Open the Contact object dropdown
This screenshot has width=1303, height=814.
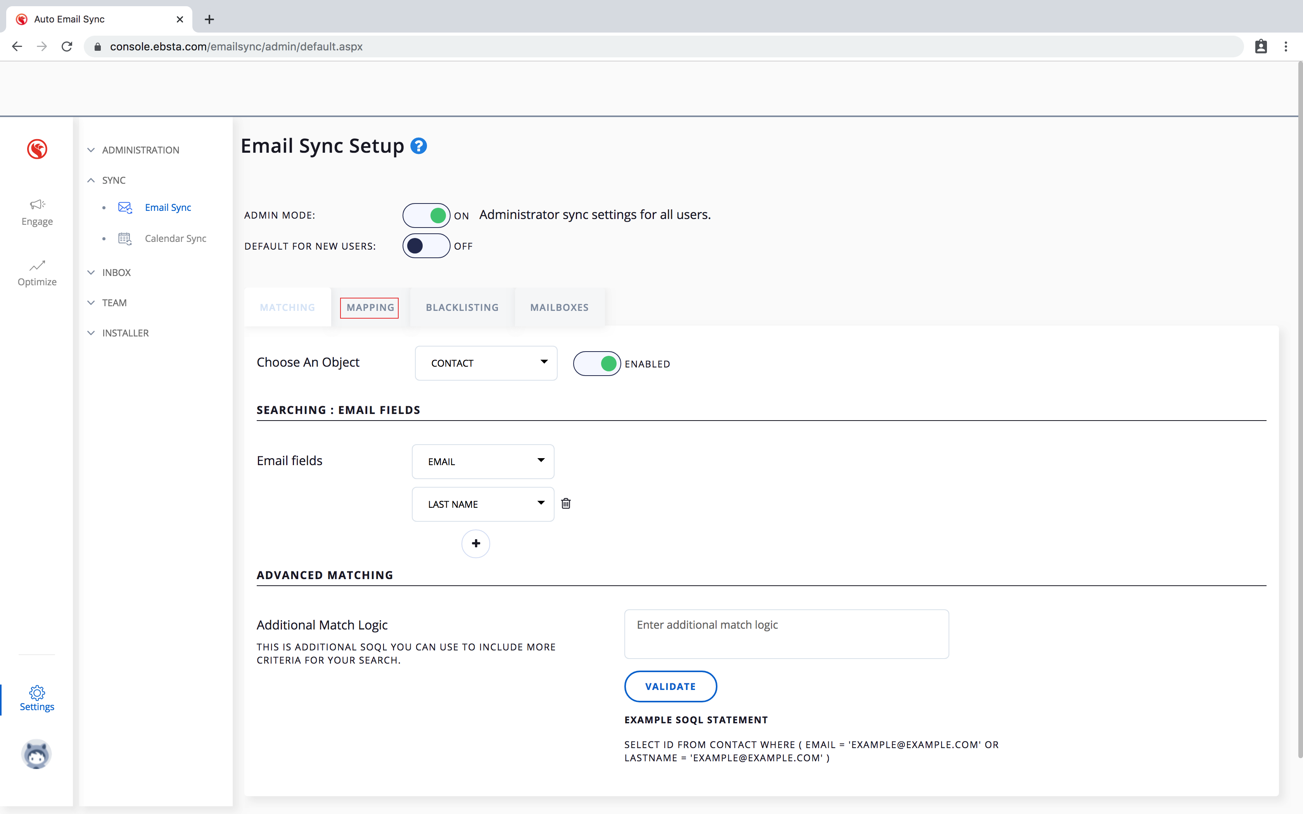(x=486, y=364)
